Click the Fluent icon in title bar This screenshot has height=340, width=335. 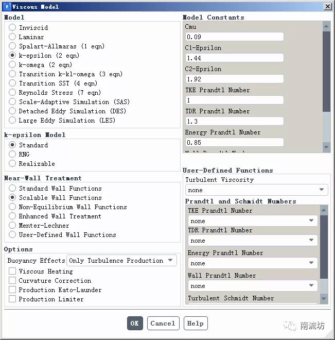(7, 7)
